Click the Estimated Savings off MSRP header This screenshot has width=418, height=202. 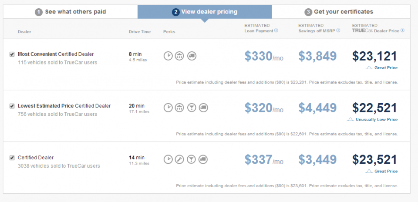coord(317,28)
